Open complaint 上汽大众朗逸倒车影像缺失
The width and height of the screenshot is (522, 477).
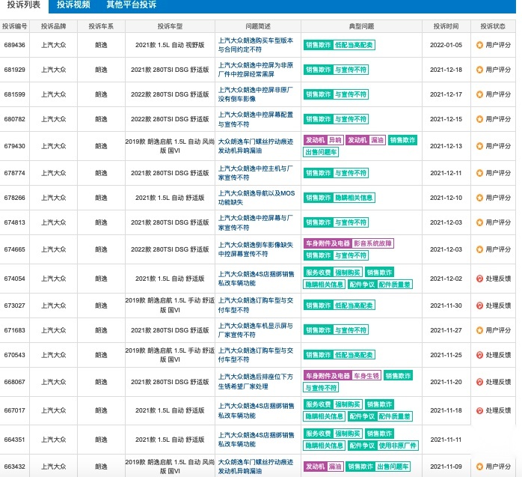point(256,249)
